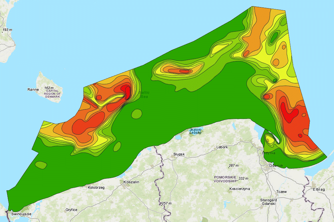Click the Gryfice town label
Viewport: 334px width, 222px height.
pos(71,210)
